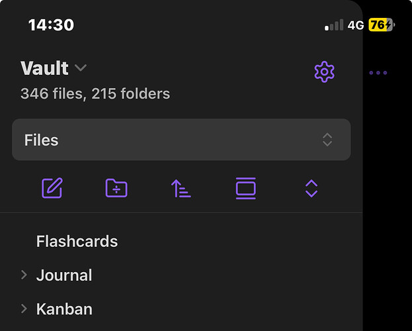Create a new folder
The width and height of the screenshot is (412, 331).
pyautogui.click(x=116, y=189)
